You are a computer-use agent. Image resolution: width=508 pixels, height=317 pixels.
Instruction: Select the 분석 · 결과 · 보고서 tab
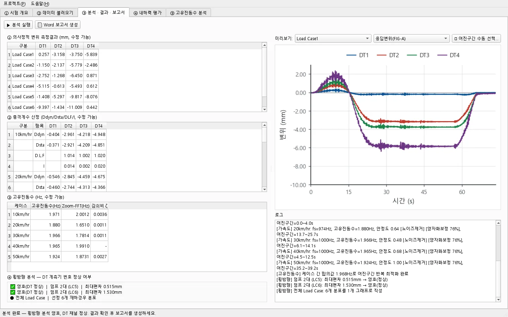tap(103, 12)
